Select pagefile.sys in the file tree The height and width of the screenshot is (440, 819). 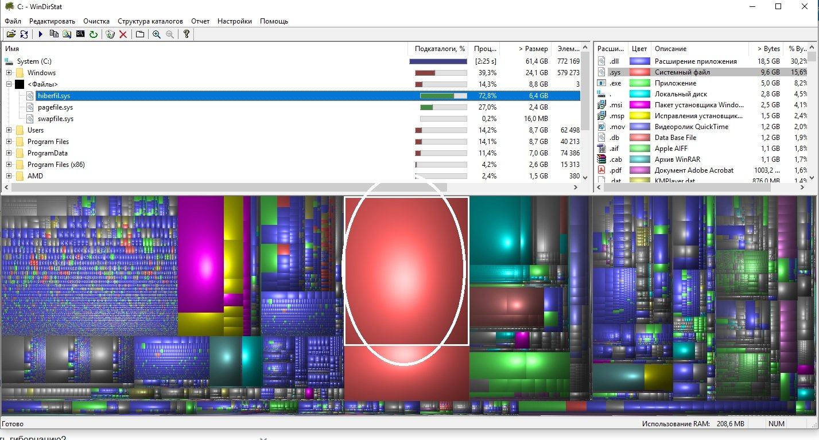click(x=55, y=107)
